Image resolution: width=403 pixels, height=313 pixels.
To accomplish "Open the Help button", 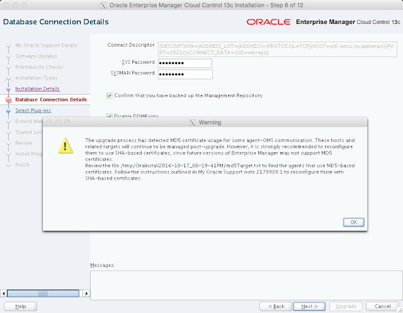I will click(20, 306).
